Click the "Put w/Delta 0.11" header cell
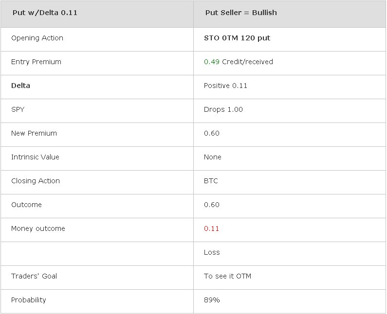The height and width of the screenshot is (314, 387). tap(45, 13)
